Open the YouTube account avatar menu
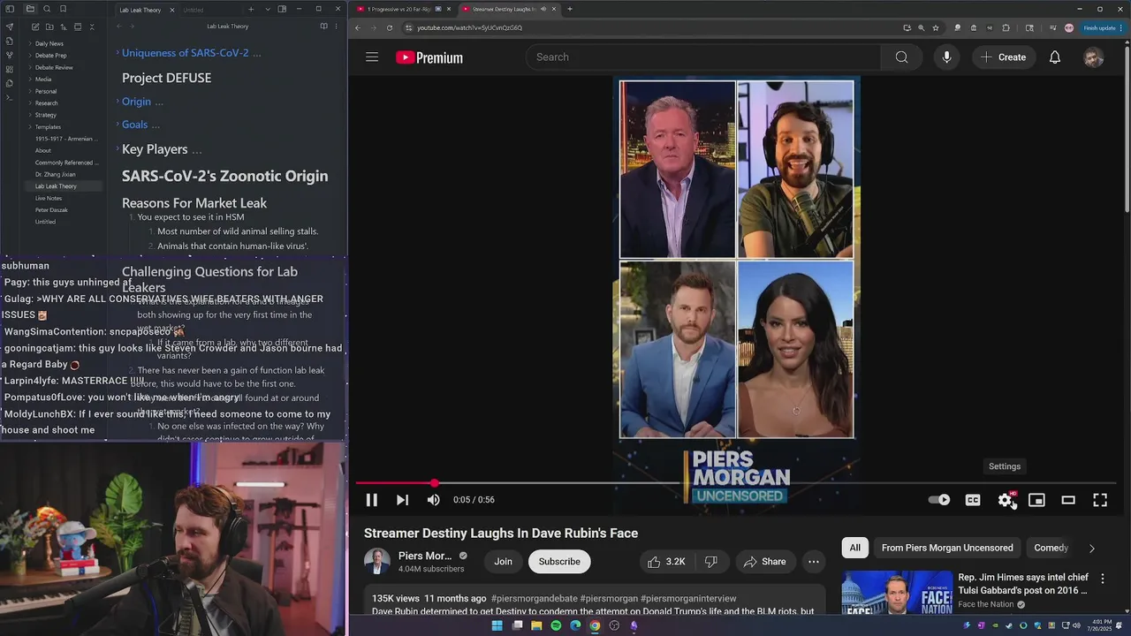 click(x=1094, y=57)
